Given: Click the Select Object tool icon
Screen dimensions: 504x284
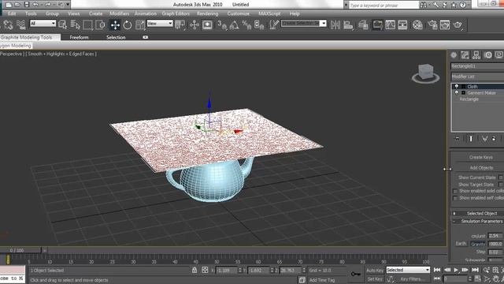Looking at the screenshot, I should [x=63, y=24].
